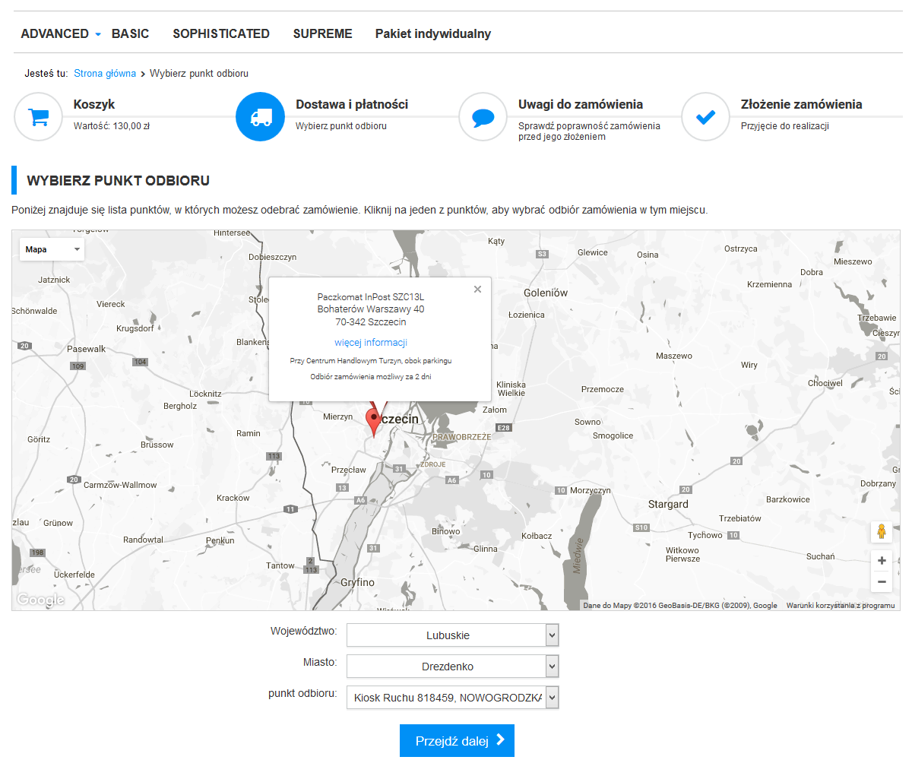Click the red map marker pin
This screenshot has width=912, height=760.
[x=373, y=423]
